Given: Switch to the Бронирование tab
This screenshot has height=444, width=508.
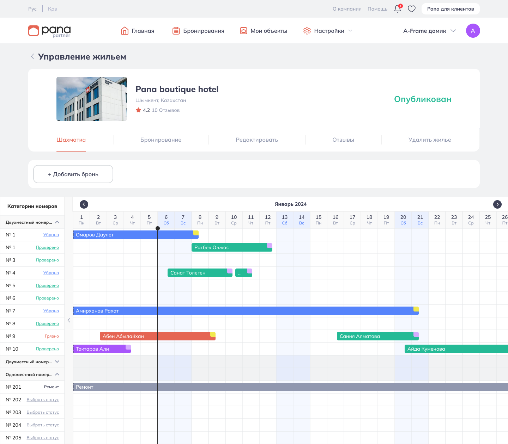Looking at the screenshot, I should click(161, 140).
